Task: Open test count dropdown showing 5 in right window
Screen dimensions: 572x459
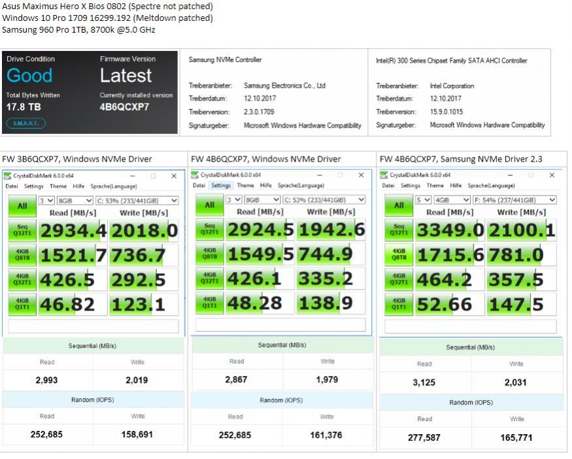Action: click(423, 200)
